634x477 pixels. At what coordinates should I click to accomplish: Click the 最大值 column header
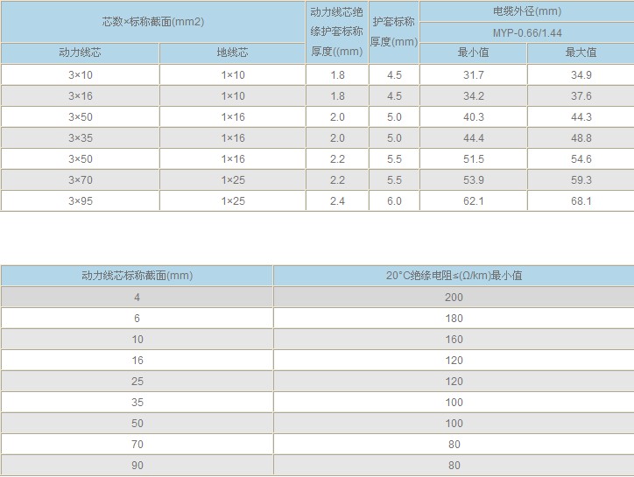click(581, 53)
